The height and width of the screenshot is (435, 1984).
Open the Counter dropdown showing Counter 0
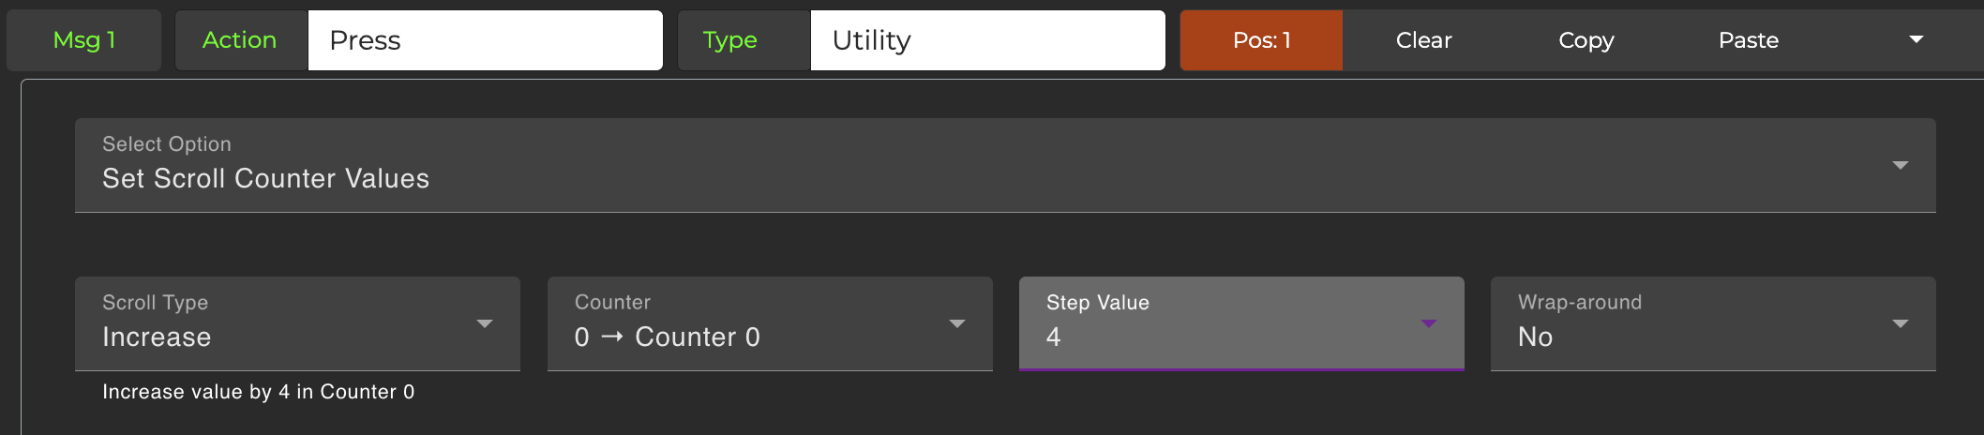coord(750,324)
